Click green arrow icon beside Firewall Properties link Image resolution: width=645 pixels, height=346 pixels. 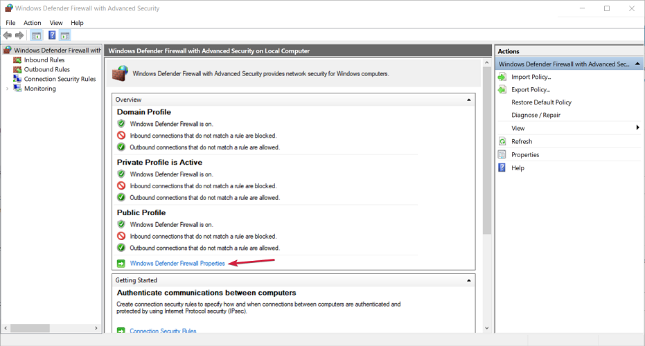pyautogui.click(x=121, y=264)
